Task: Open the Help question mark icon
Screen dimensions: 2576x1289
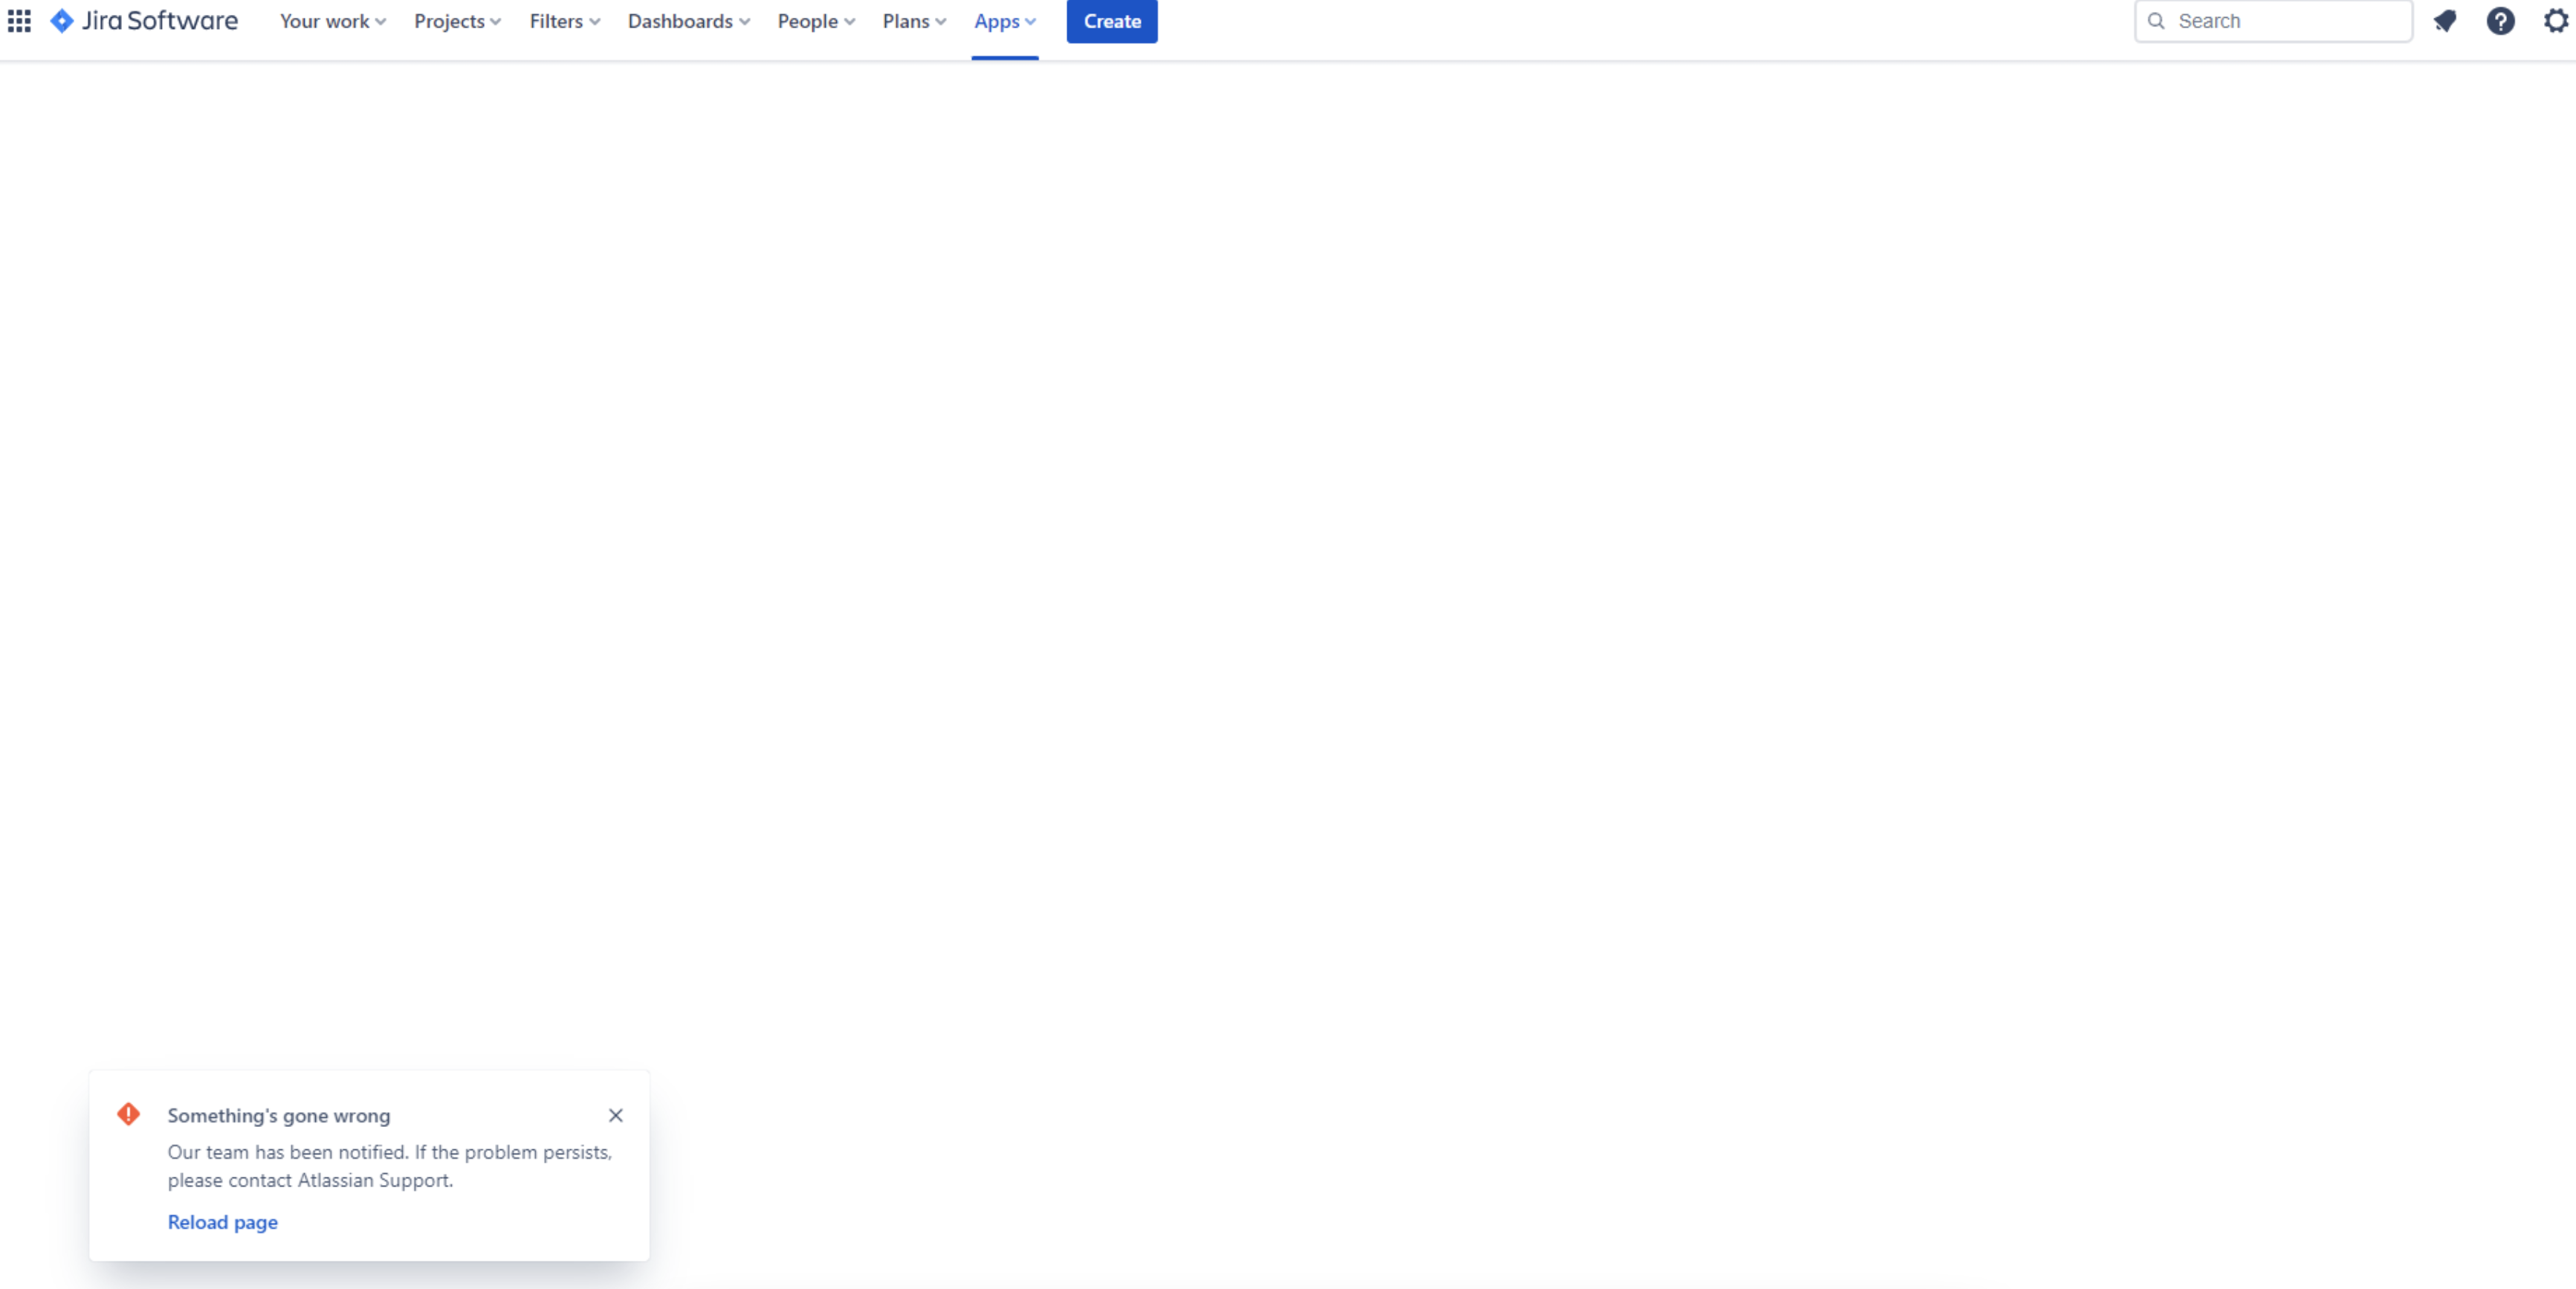Action: coord(2500,21)
